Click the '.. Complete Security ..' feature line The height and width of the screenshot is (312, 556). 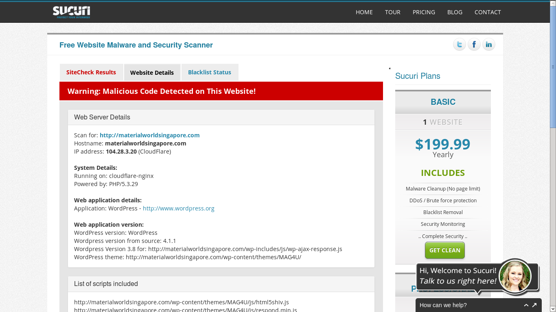(443, 236)
